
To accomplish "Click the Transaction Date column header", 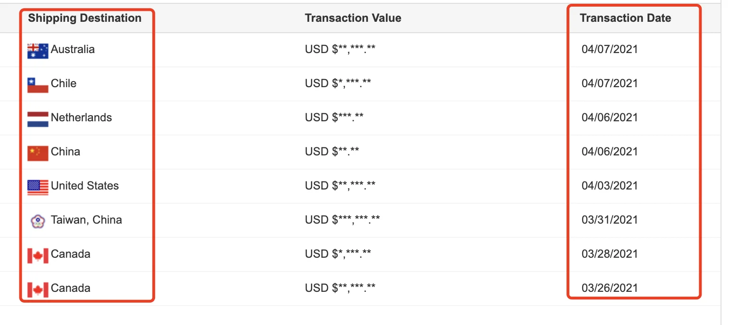I will (625, 18).
